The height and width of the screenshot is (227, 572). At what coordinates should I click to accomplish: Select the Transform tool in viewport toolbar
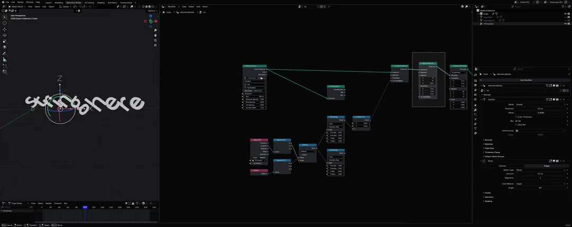tap(5, 47)
